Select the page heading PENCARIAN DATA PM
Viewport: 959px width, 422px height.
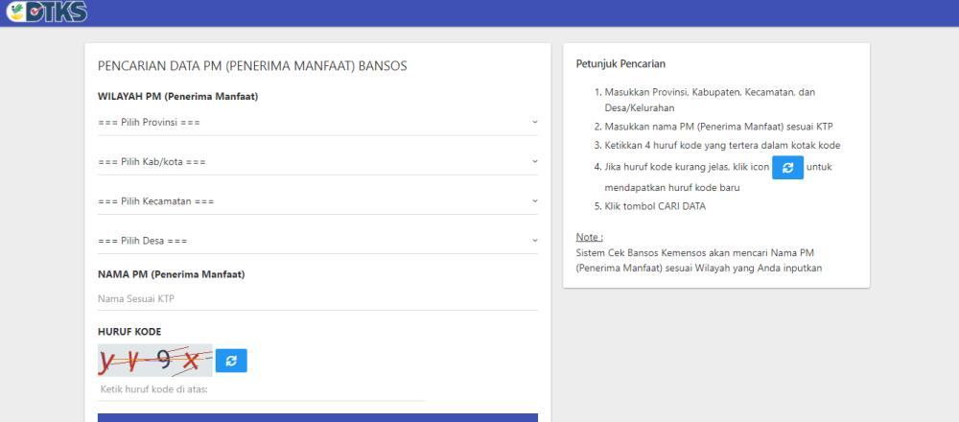252,66
